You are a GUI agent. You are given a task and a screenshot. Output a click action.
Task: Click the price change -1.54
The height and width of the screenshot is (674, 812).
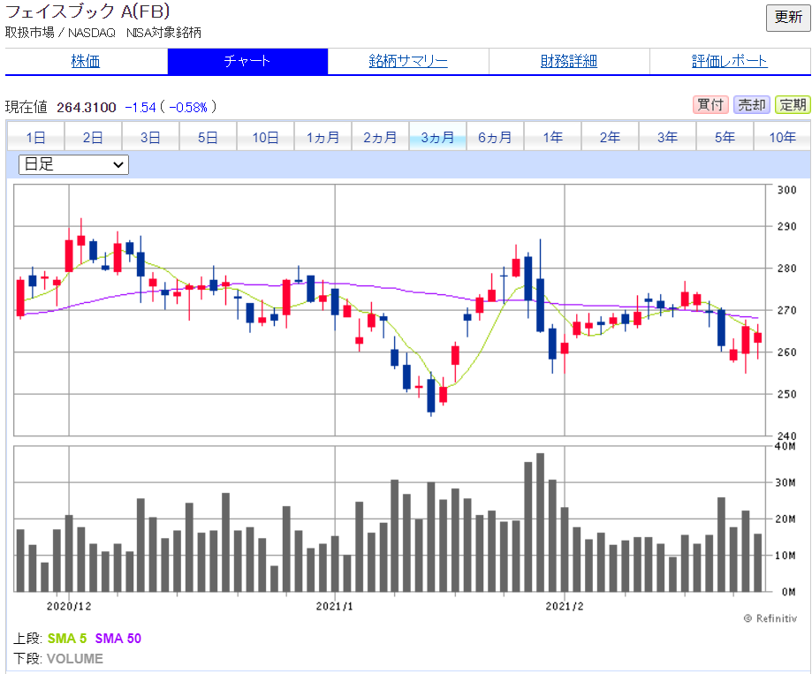tap(140, 107)
